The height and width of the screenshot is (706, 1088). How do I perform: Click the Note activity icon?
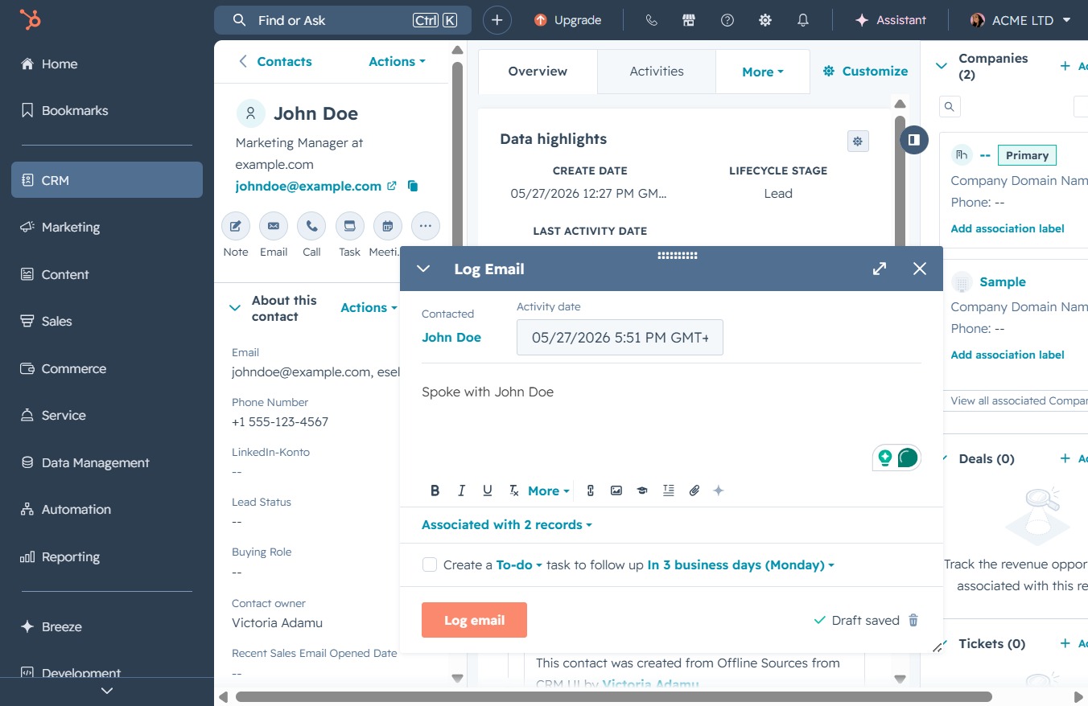pos(236,227)
